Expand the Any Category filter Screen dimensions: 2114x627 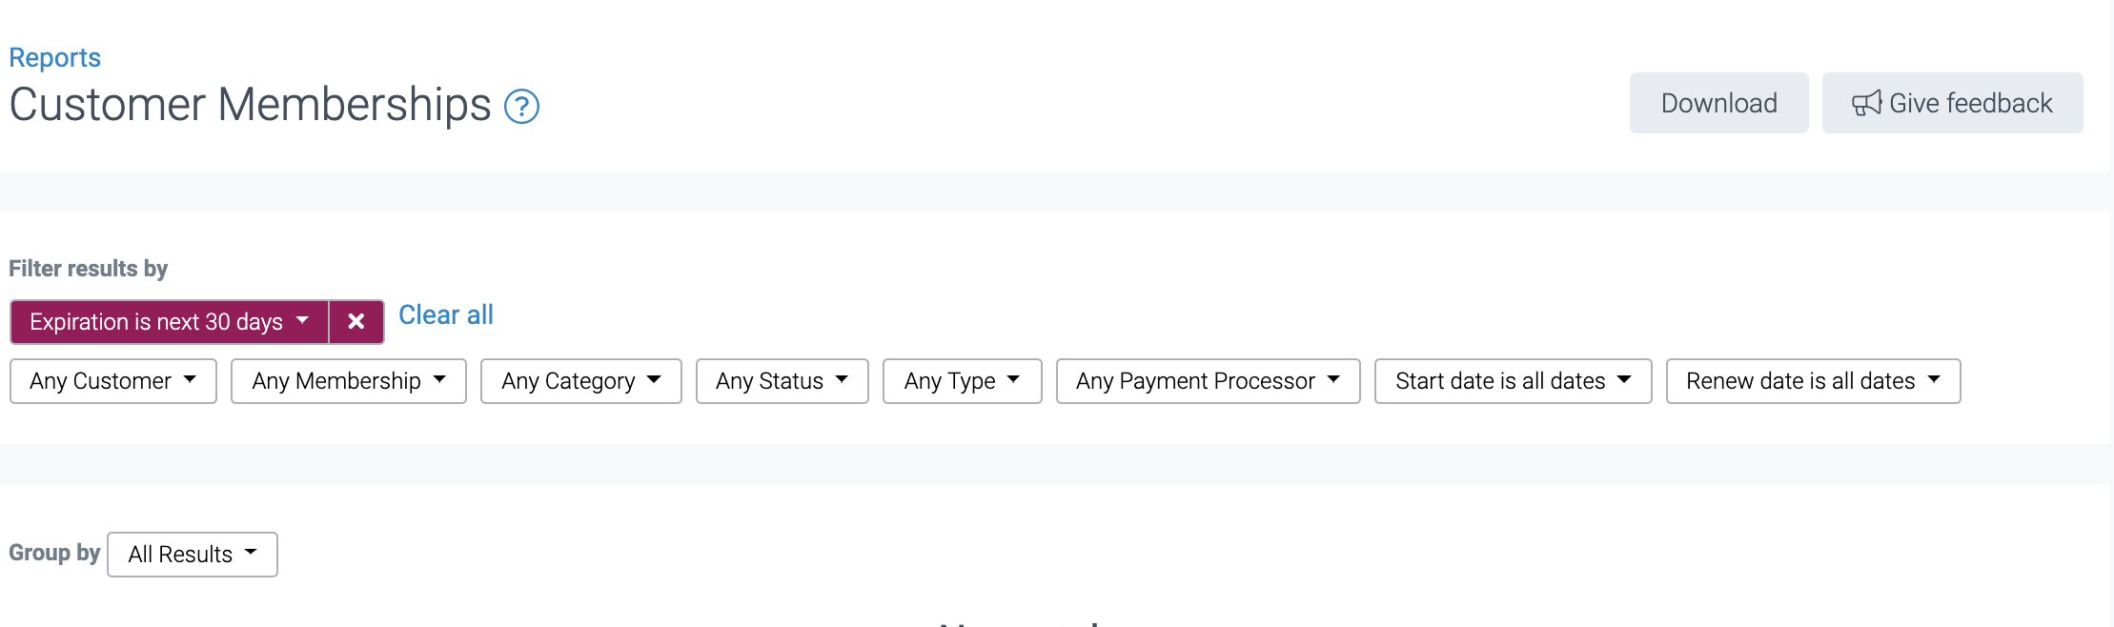(x=580, y=381)
